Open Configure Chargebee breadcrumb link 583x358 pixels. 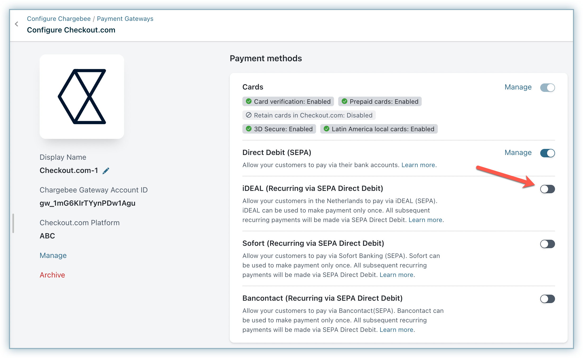(x=59, y=19)
